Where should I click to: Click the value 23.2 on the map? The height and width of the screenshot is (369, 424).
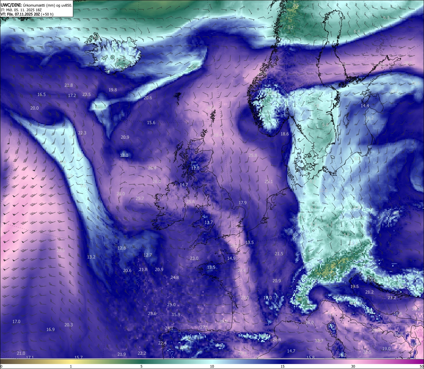coord(392,298)
